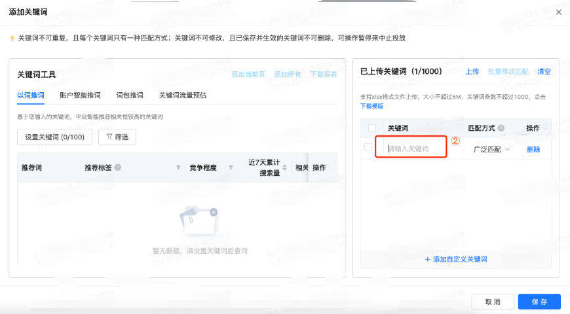Sort by 近7天累计搜索量 column arrows
The image size is (570, 314).
(284, 167)
